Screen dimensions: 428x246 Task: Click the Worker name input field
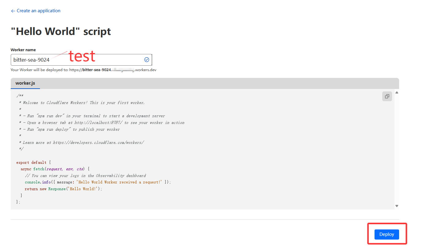pos(81,60)
